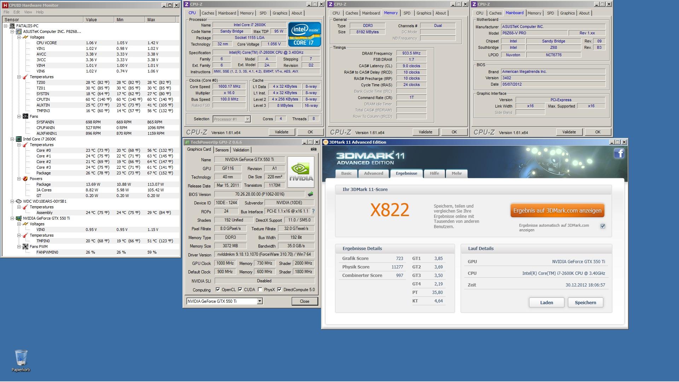Click the Close button in GPU-Z
Viewport: 679px width, 382px height.
(x=304, y=301)
